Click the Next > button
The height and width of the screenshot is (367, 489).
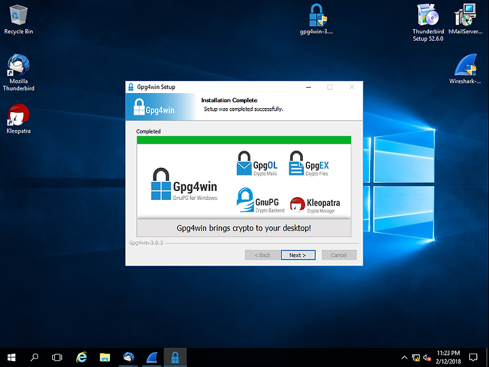(298, 255)
